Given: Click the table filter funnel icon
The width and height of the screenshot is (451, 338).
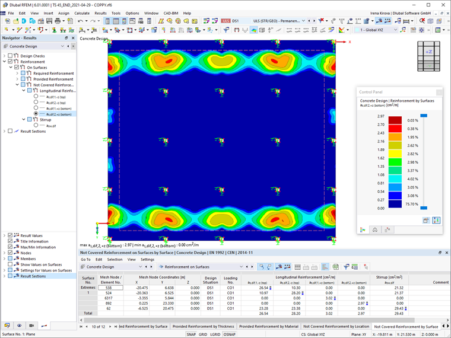Looking at the screenshot, I should 347,267.
